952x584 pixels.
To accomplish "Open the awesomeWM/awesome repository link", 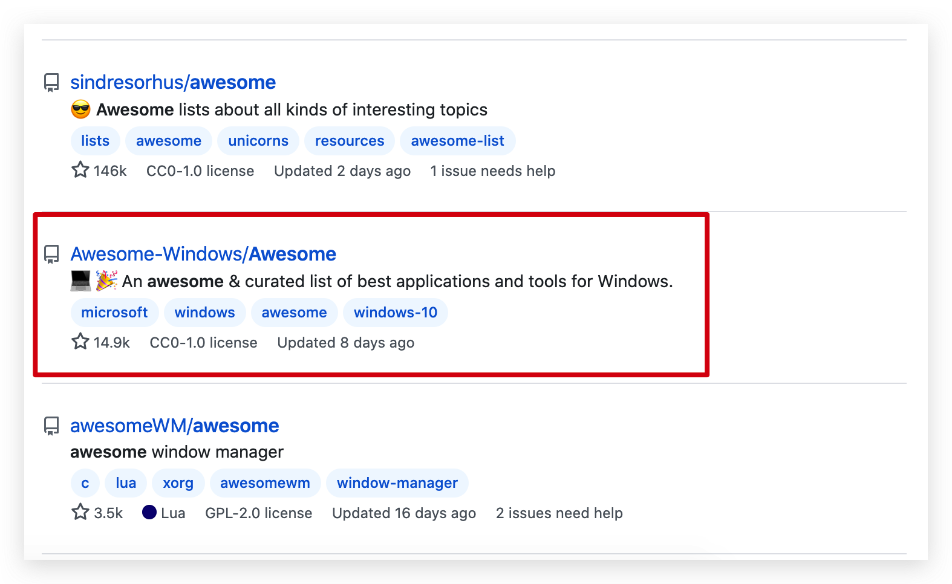I will (175, 426).
